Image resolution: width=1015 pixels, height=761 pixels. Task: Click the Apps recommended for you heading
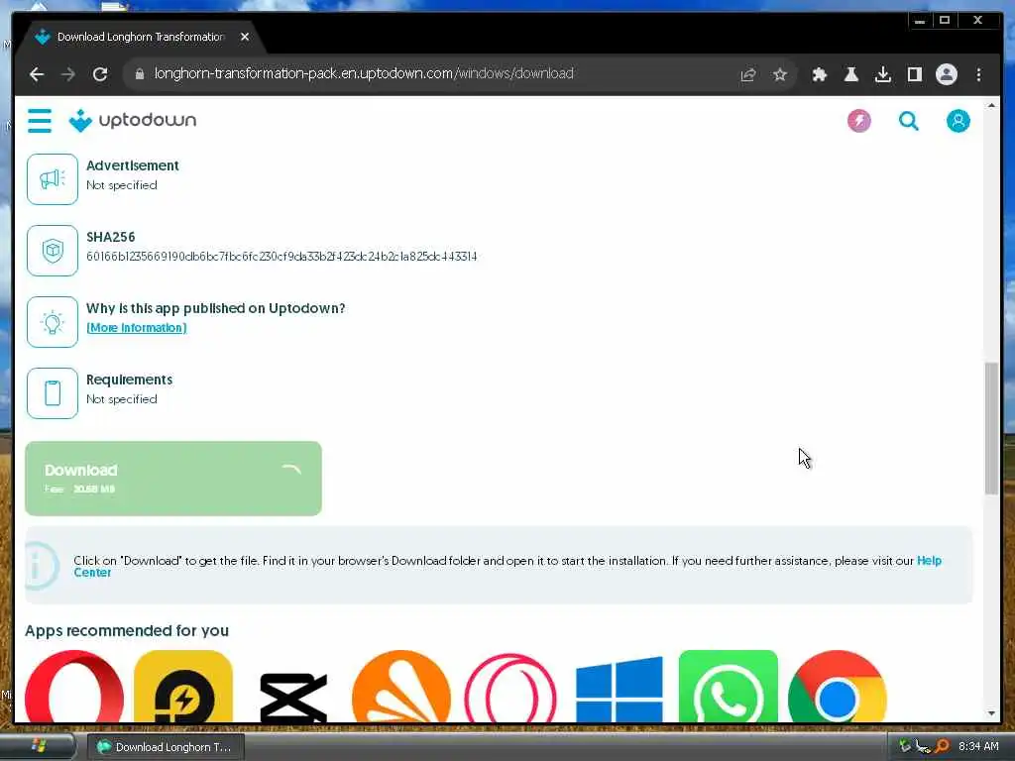point(127,630)
